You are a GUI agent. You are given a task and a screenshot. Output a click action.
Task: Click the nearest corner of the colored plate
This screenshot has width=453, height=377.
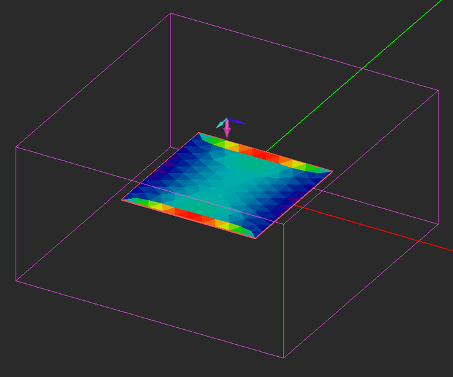[x=255, y=239]
